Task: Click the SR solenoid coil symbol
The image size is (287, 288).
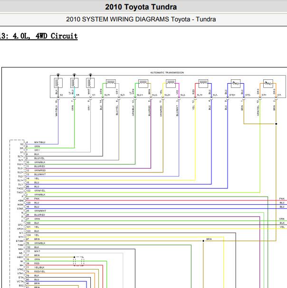Action: click(74, 83)
